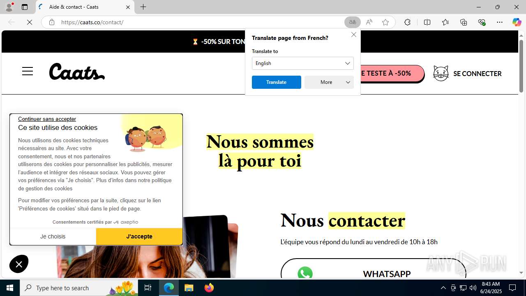Click the address bar URL

click(x=92, y=22)
